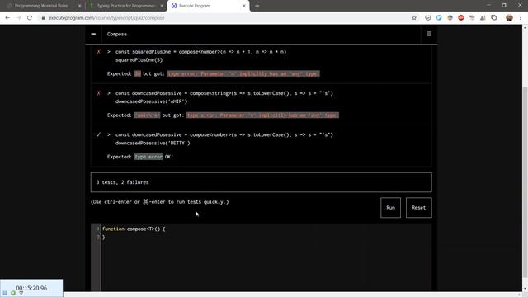Open the hamburger menu in the Compose header
Viewport: 528px width, 297px height.
429,34
